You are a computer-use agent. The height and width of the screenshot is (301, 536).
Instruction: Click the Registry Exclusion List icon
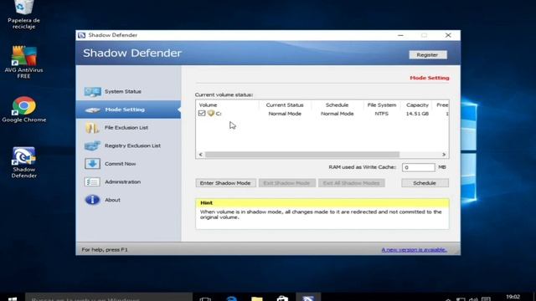point(92,145)
